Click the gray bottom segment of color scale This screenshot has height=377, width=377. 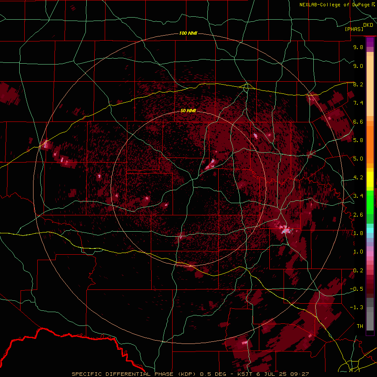tap(370, 315)
